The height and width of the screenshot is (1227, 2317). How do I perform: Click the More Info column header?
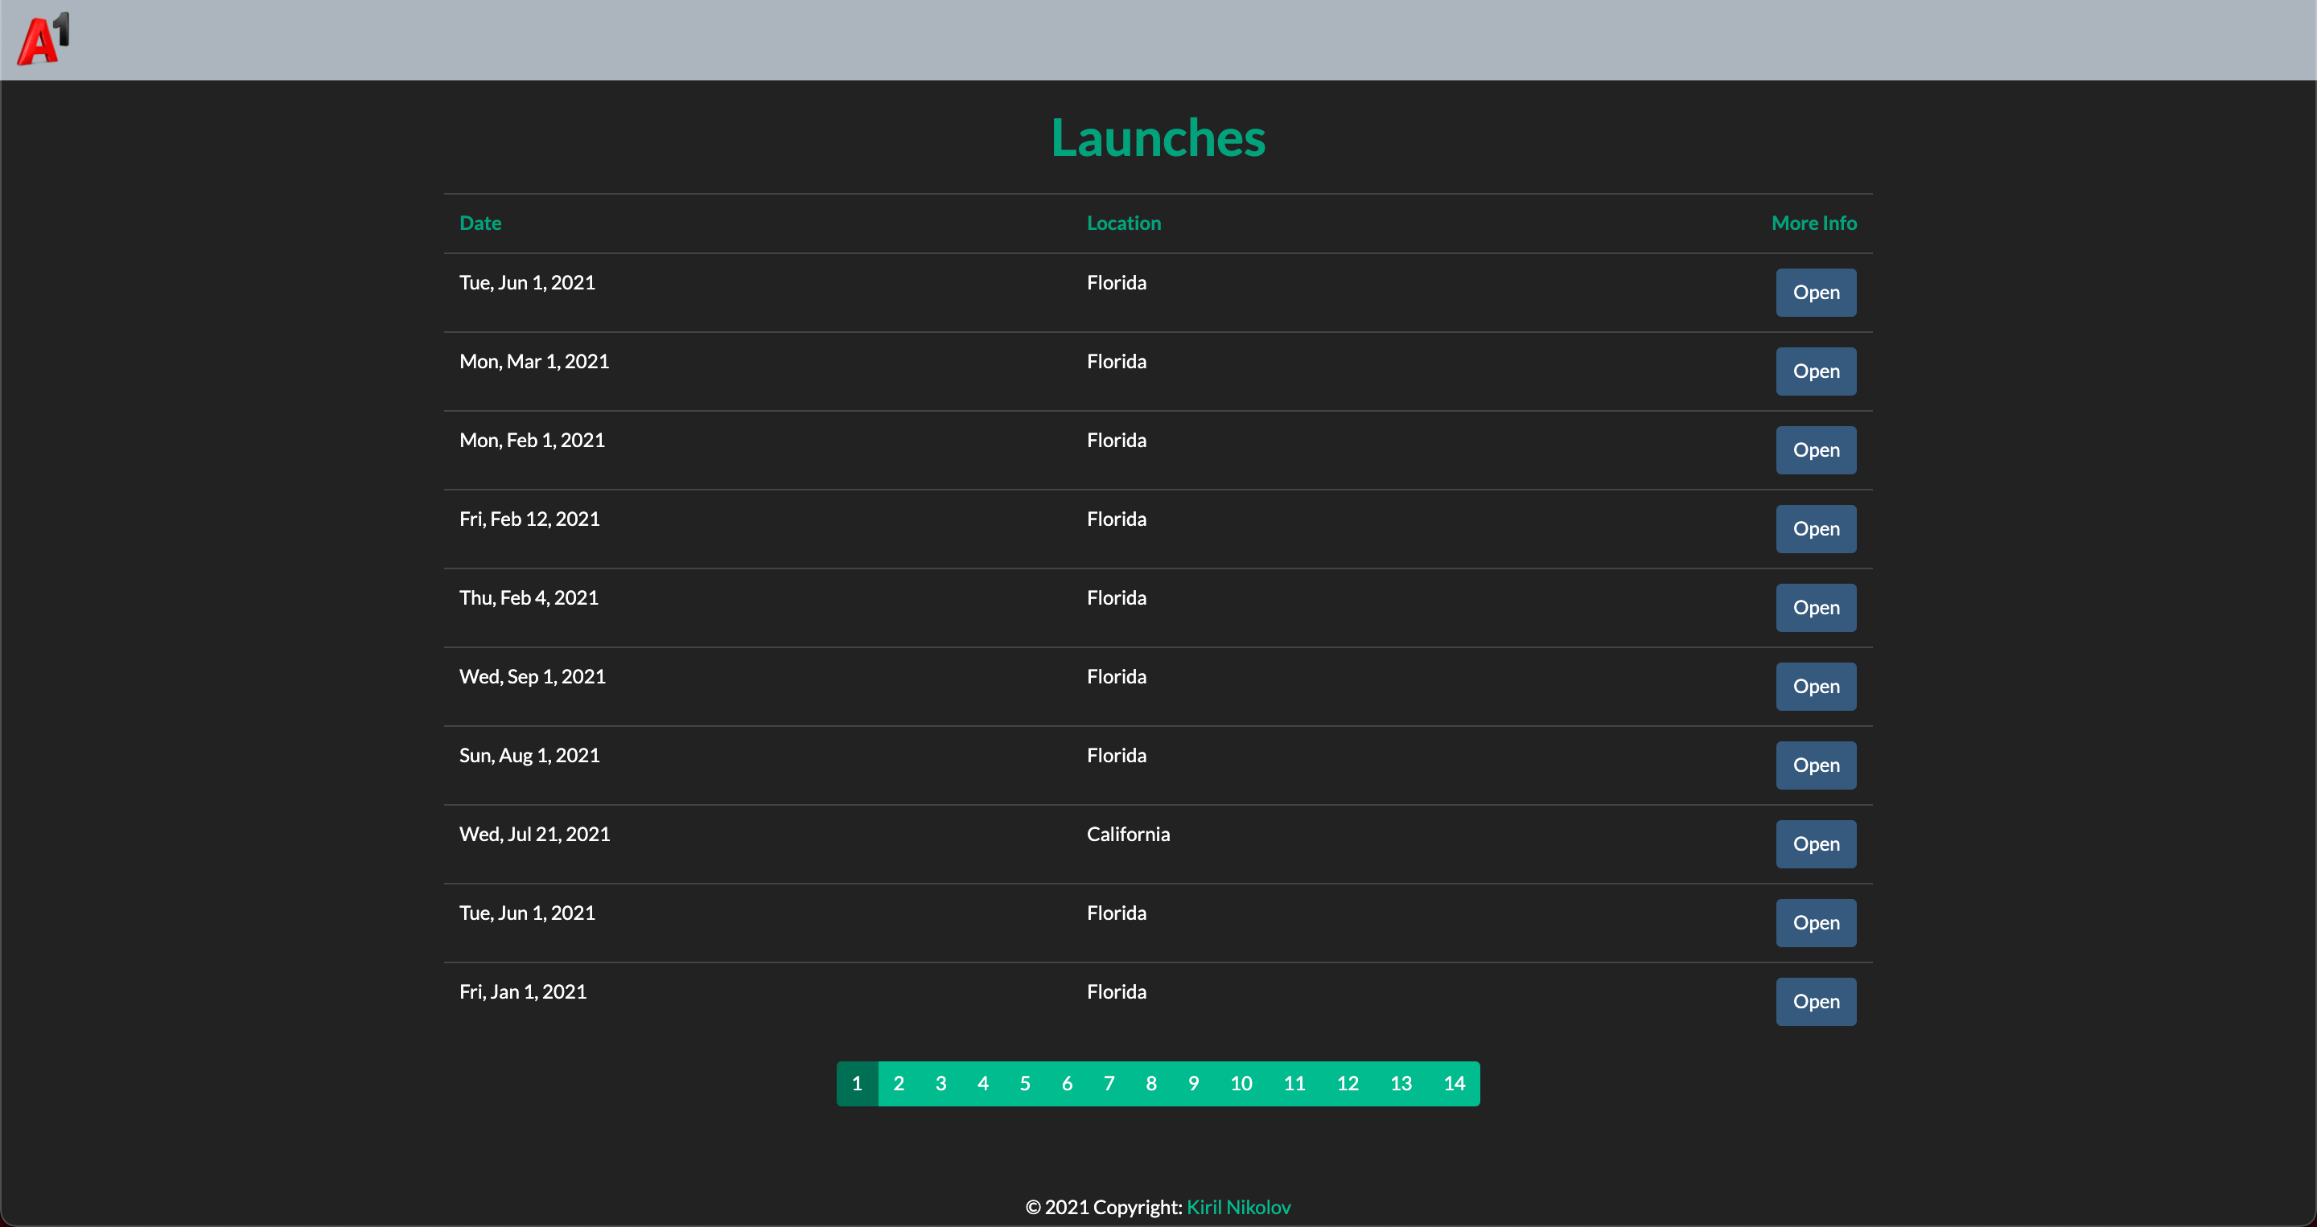1813,222
